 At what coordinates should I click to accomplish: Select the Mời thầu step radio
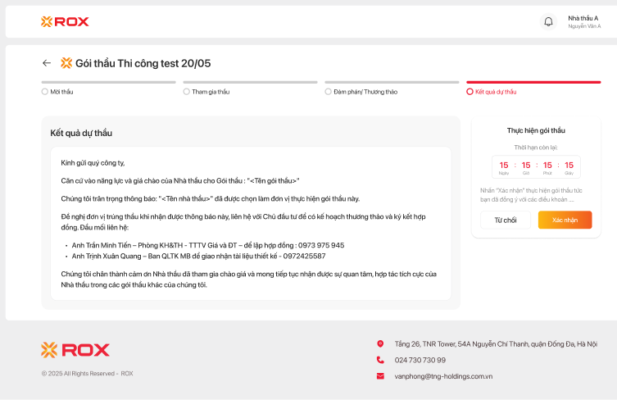pyautogui.click(x=45, y=92)
